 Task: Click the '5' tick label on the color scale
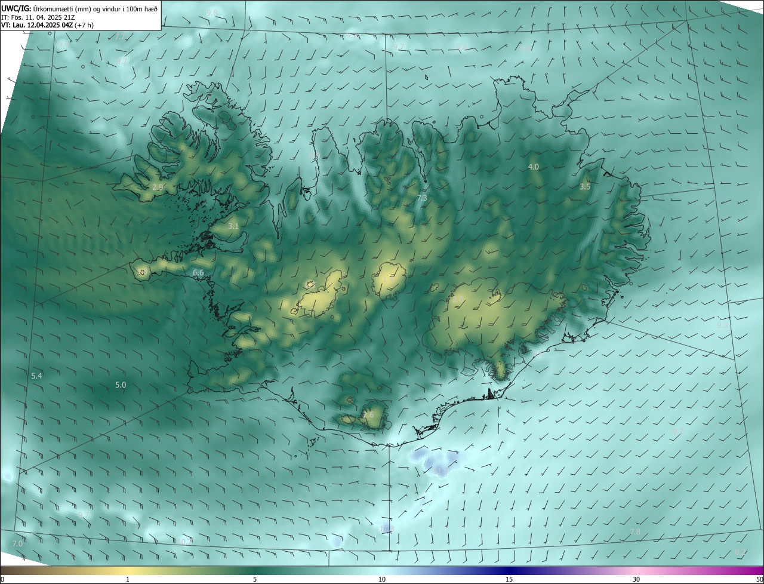pyautogui.click(x=255, y=579)
